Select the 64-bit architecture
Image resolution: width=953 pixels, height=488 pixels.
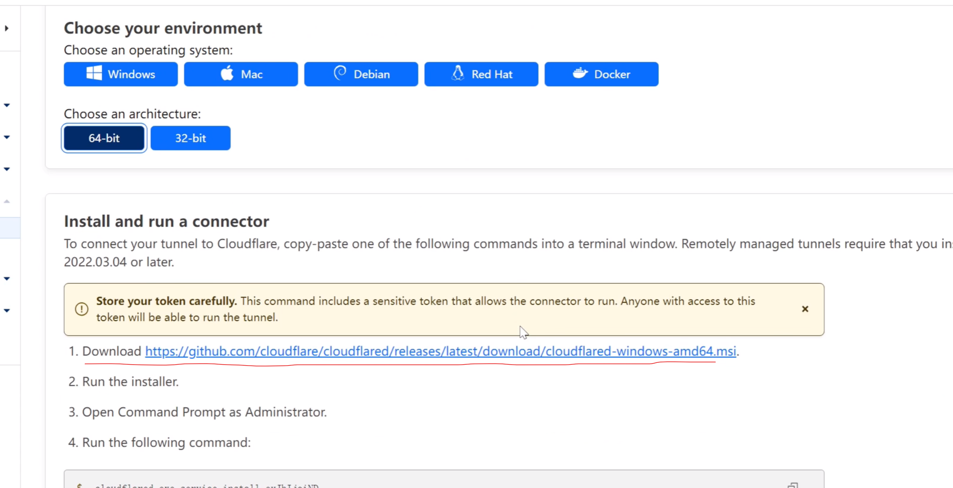(104, 138)
